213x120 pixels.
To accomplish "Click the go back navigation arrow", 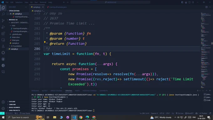I will click(64, 2).
